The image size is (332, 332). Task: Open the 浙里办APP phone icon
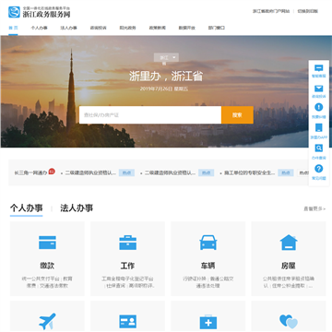click(319, 127)
